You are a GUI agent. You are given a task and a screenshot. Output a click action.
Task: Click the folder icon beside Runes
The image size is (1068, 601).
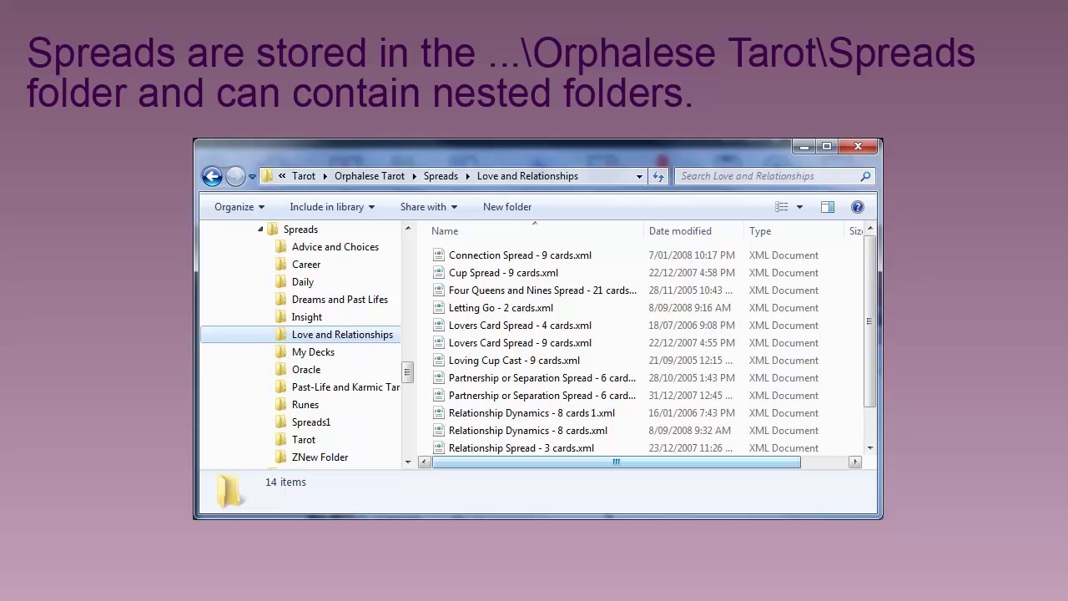[x=281, y=405]
